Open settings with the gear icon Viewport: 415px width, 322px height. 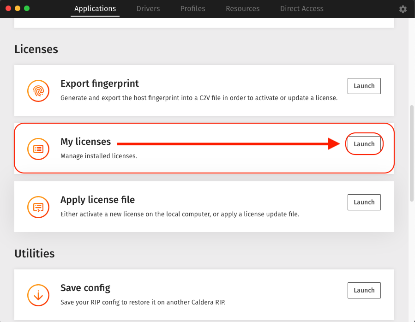click(403, 9)
